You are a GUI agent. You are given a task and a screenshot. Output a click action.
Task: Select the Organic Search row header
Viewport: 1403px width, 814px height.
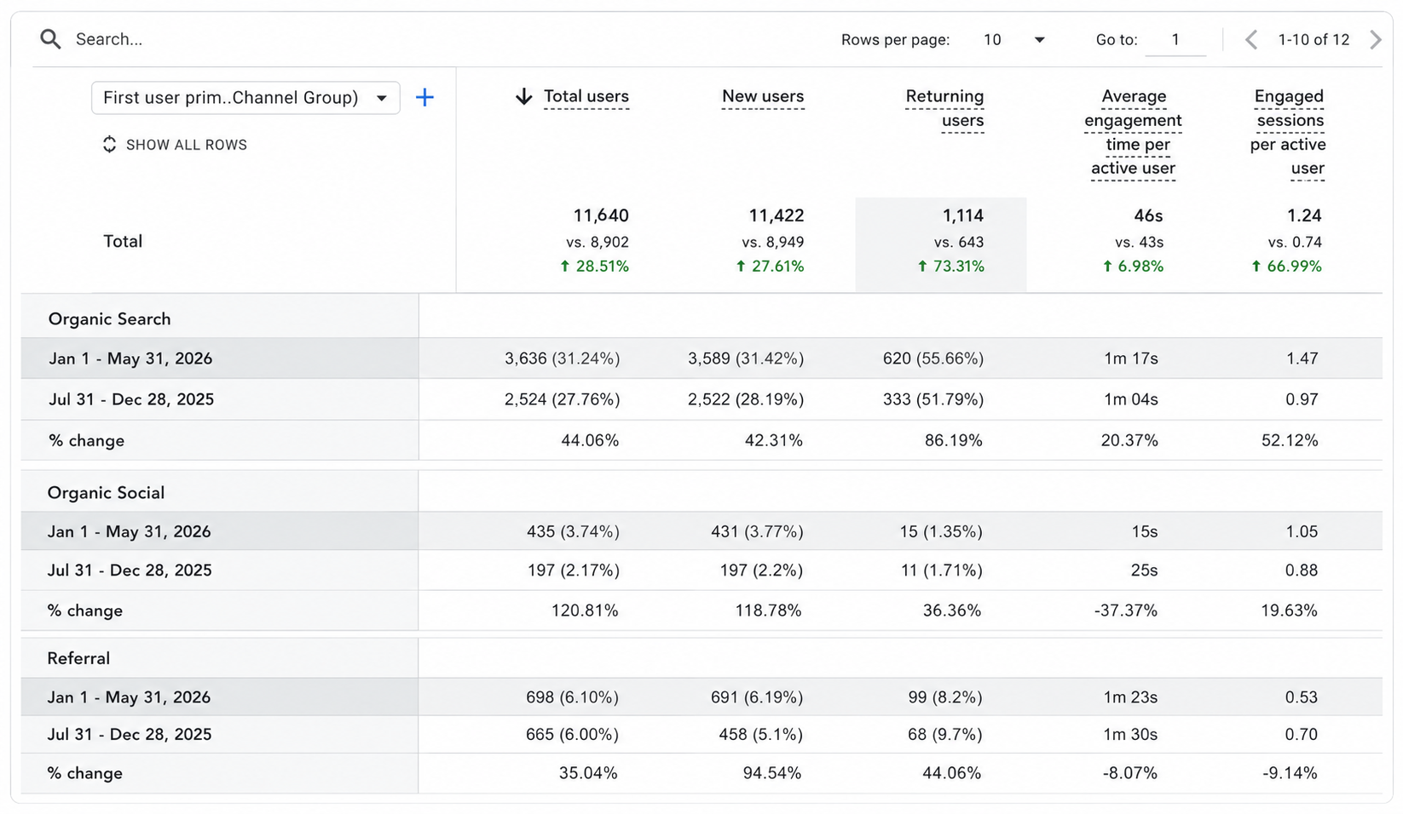110,319
